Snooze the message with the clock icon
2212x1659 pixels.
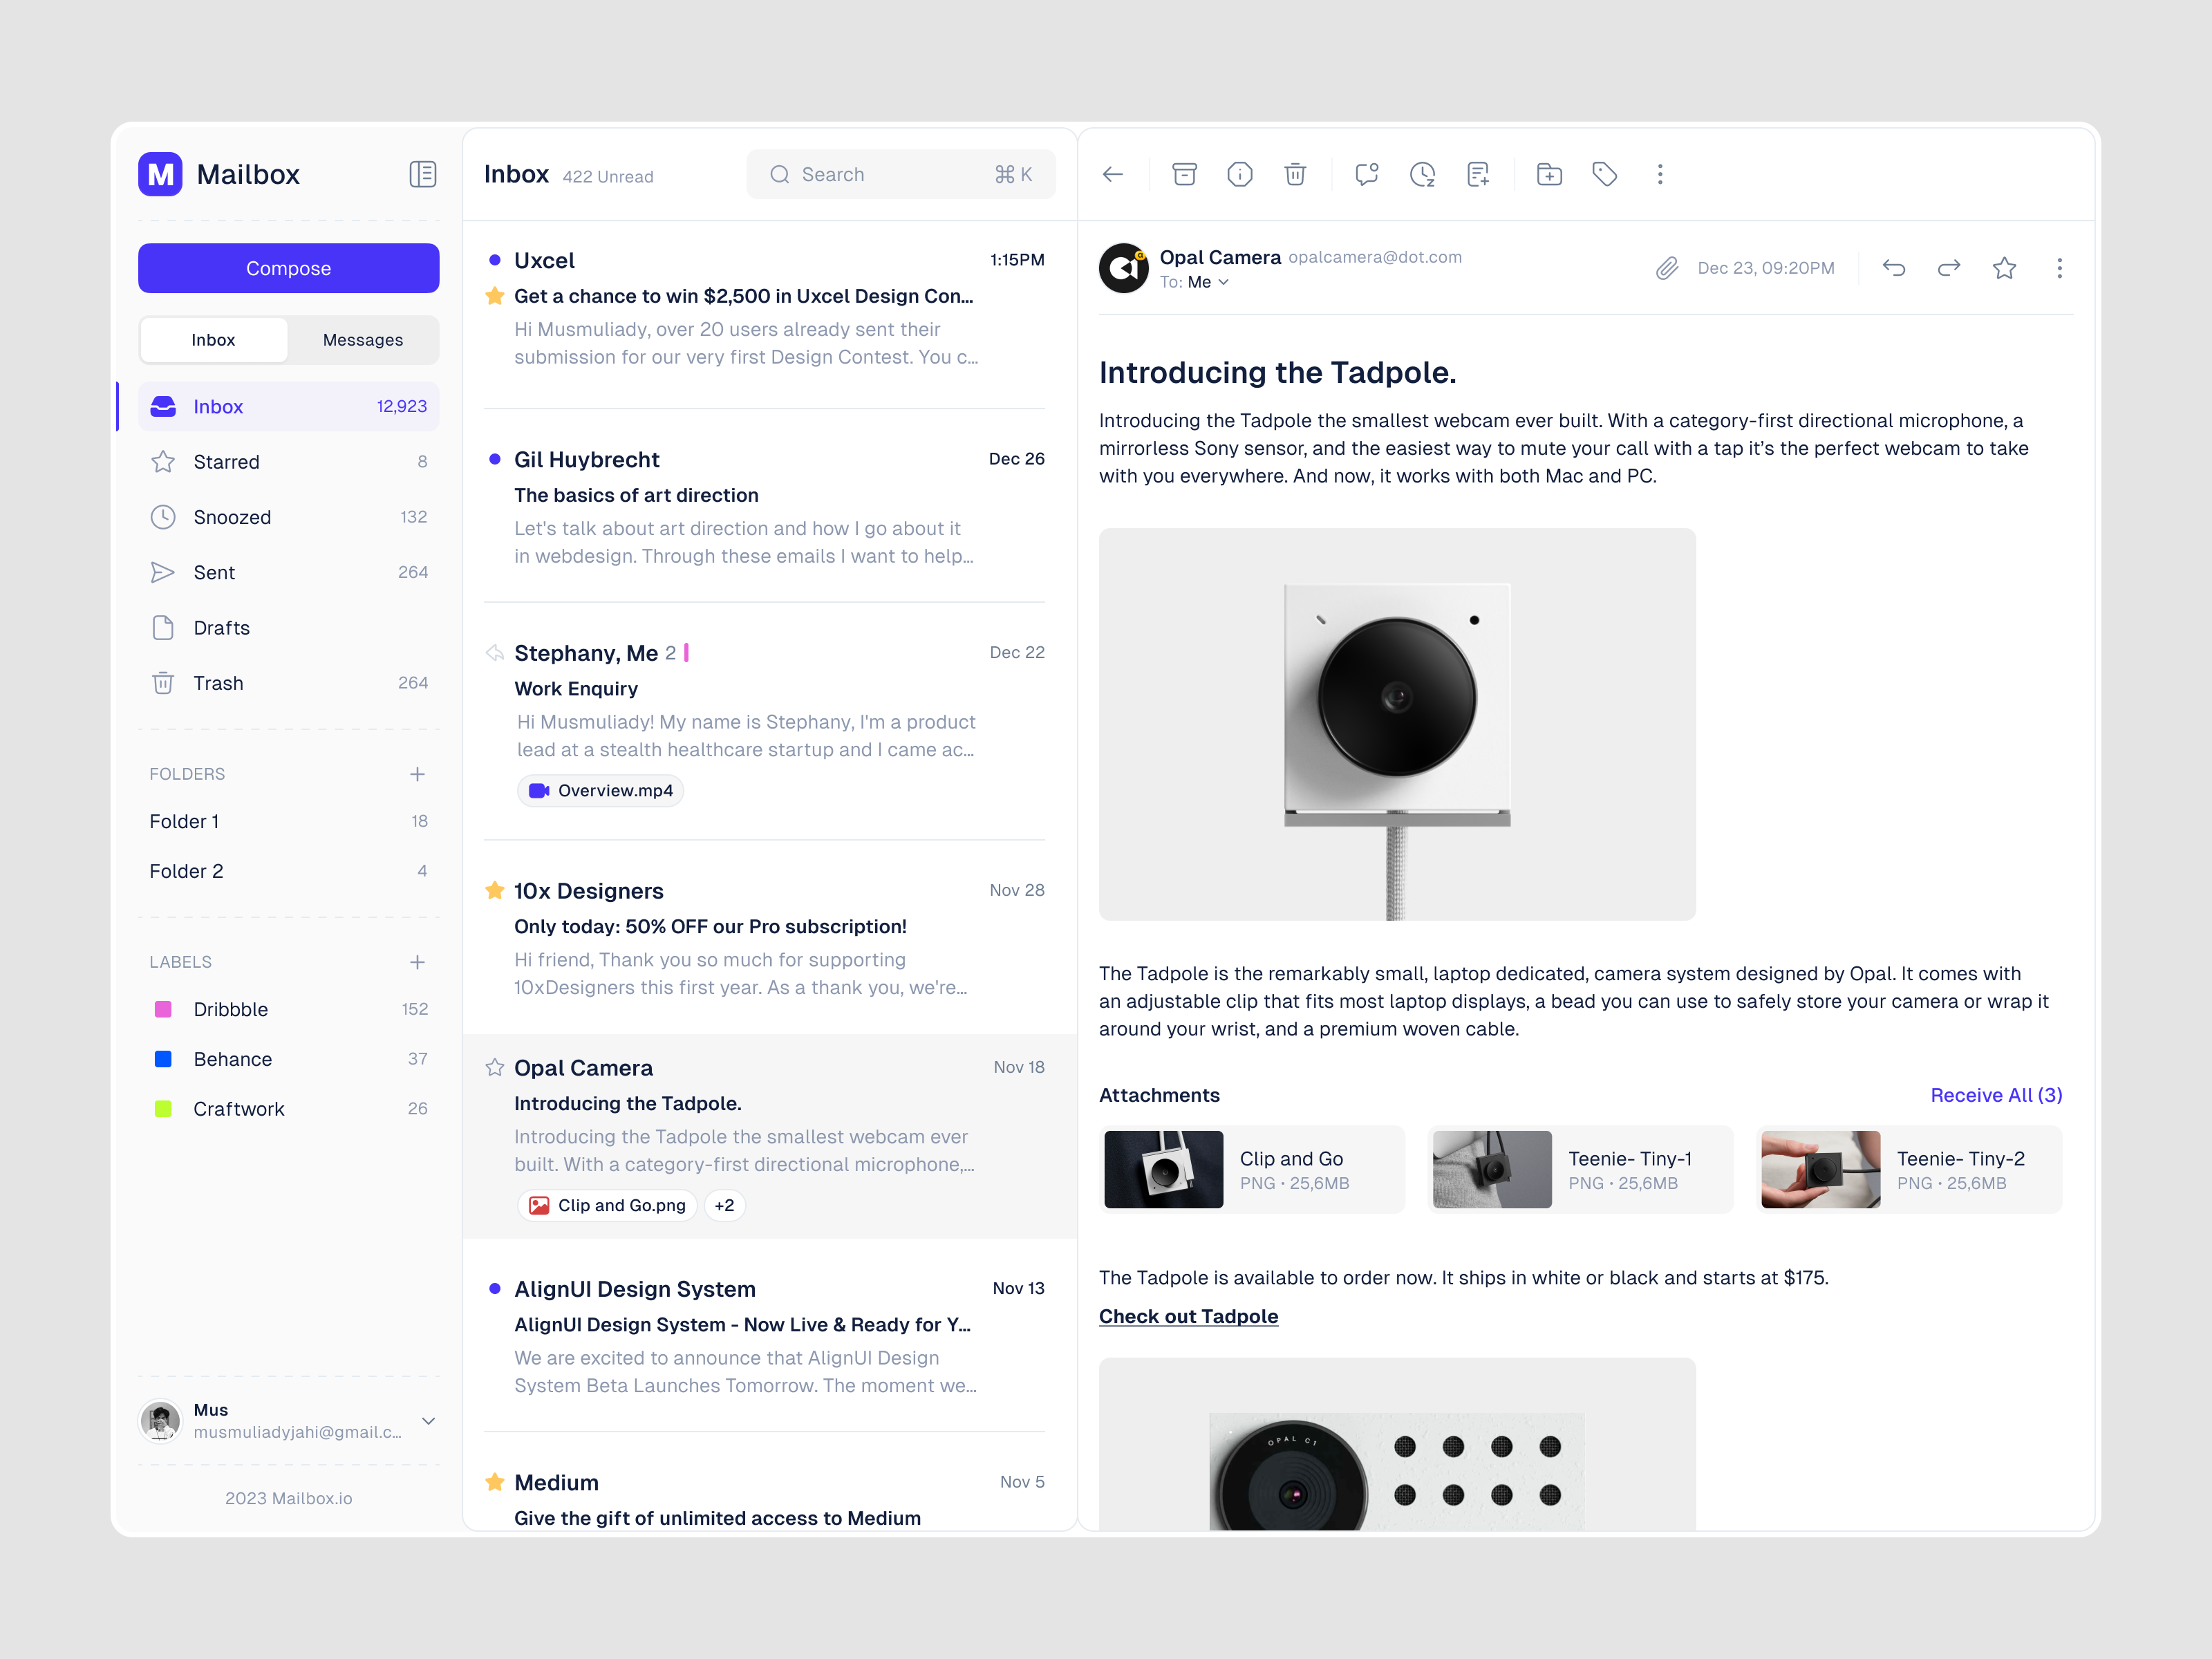[1422, 174]
